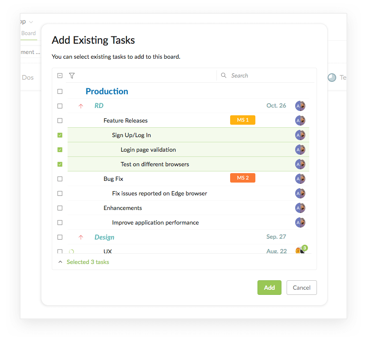The width and height of the screenshot is (367, 342).
Task: Click the Cancel button
Action: point(302,288)
